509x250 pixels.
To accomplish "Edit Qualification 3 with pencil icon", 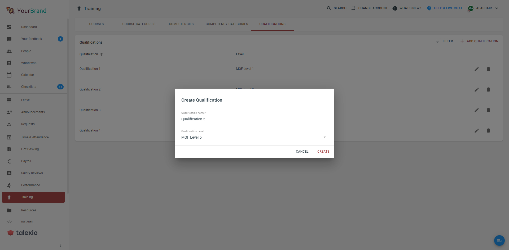I will pos(477,110).
